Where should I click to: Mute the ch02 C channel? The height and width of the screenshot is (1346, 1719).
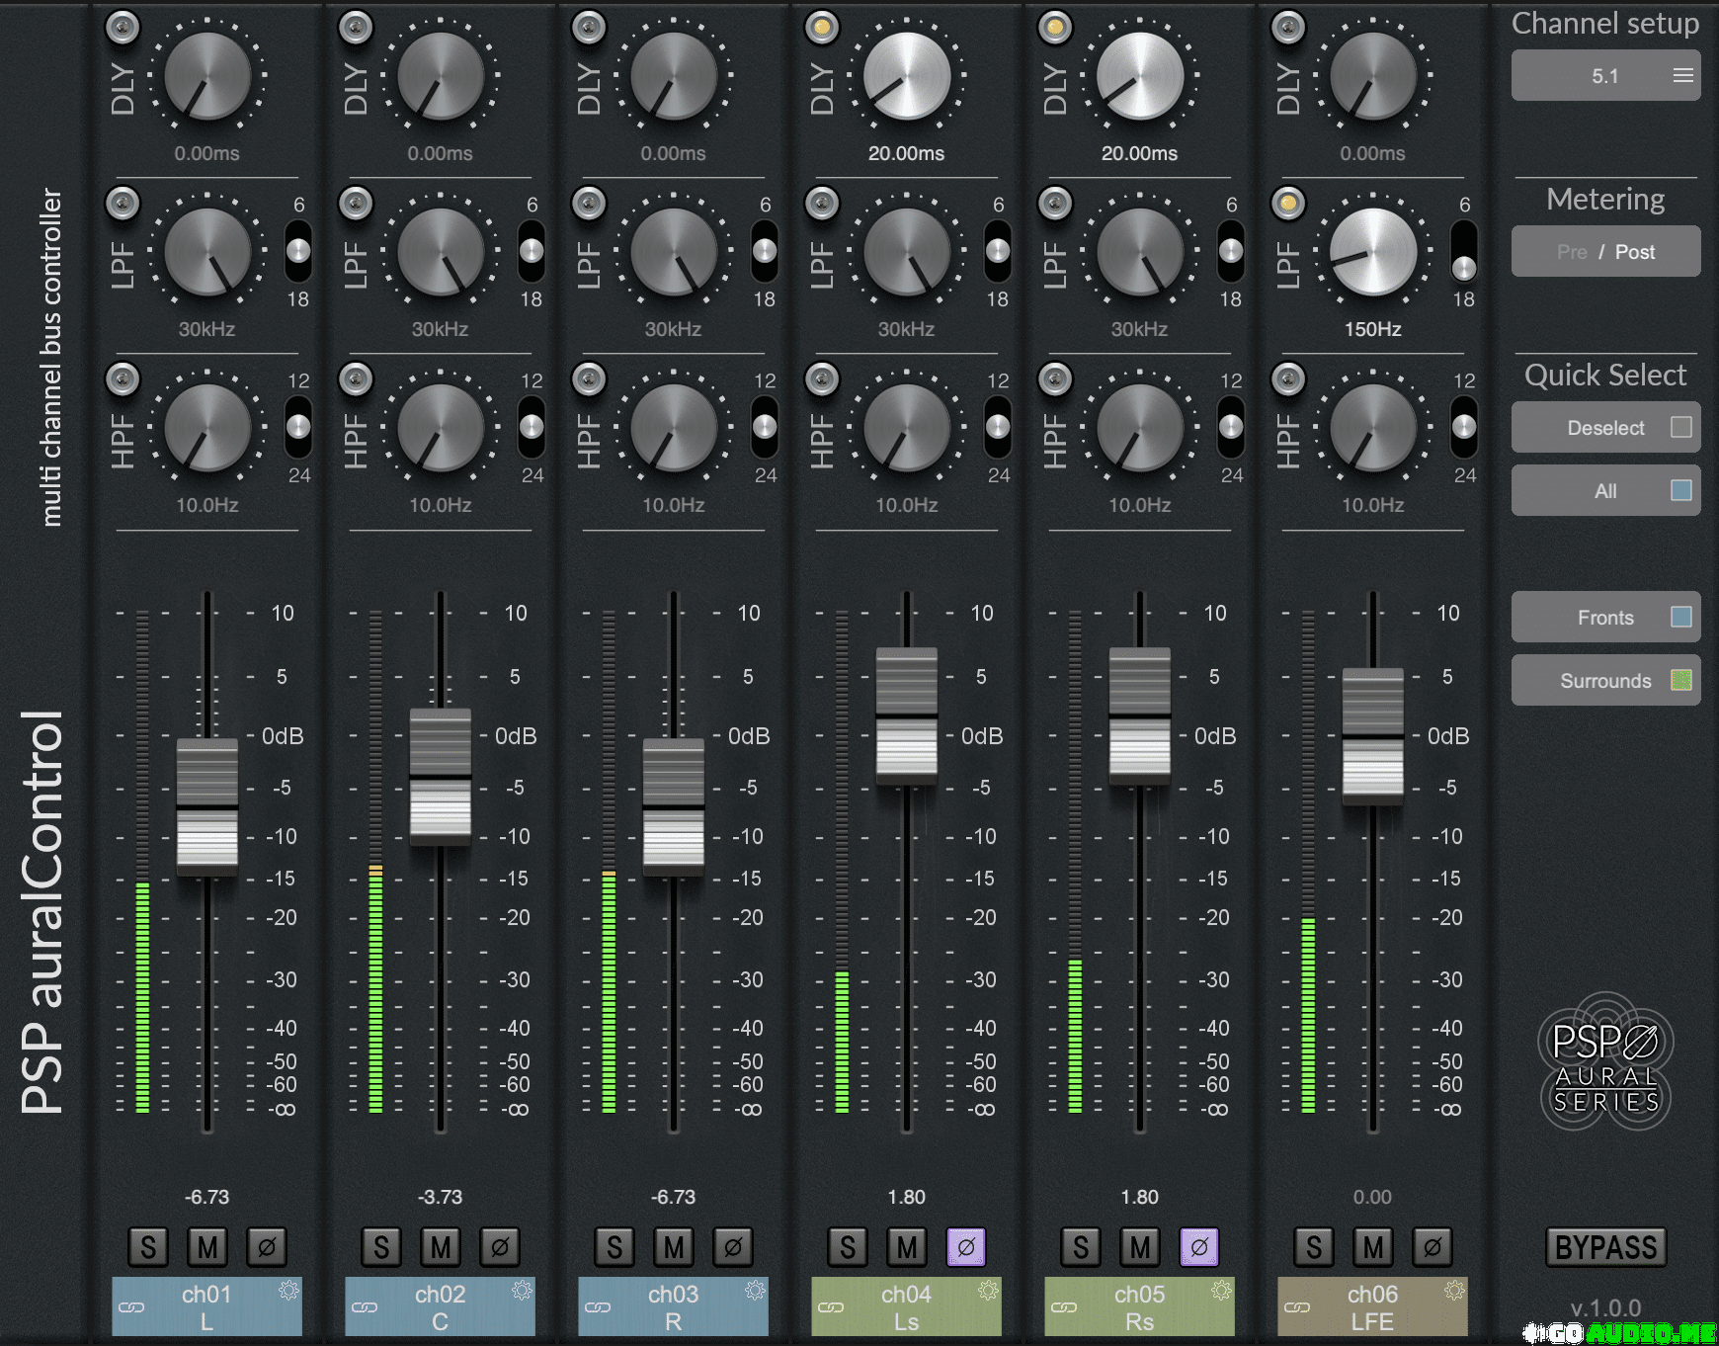point(441,1247)
